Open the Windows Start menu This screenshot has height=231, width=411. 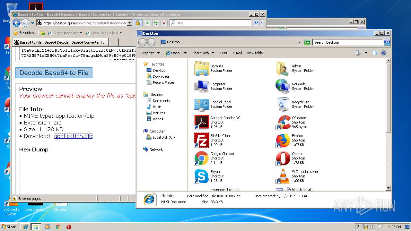[9, 227]
